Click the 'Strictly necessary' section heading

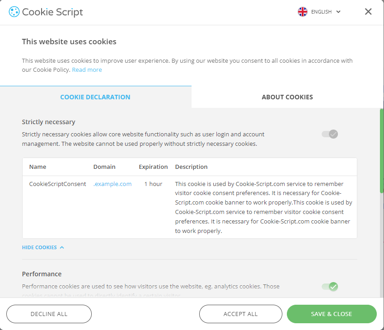48,122
